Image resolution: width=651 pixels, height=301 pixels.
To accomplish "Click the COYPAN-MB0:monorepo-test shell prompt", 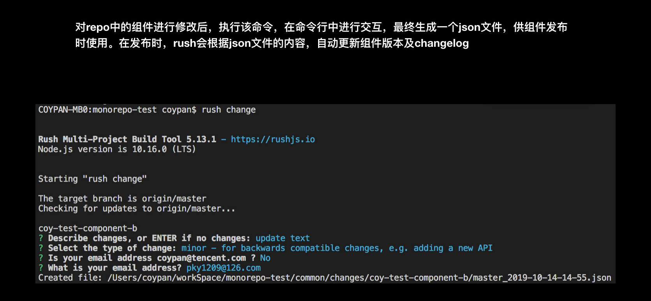I will tap(97, 110).
